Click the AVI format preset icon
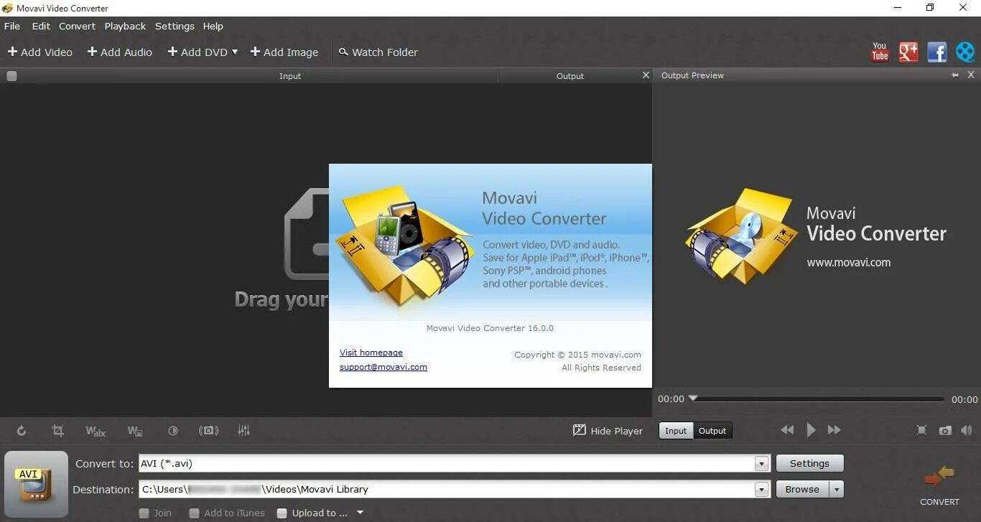The width and height of the screenshot is (981, 522). pos(36,484)
